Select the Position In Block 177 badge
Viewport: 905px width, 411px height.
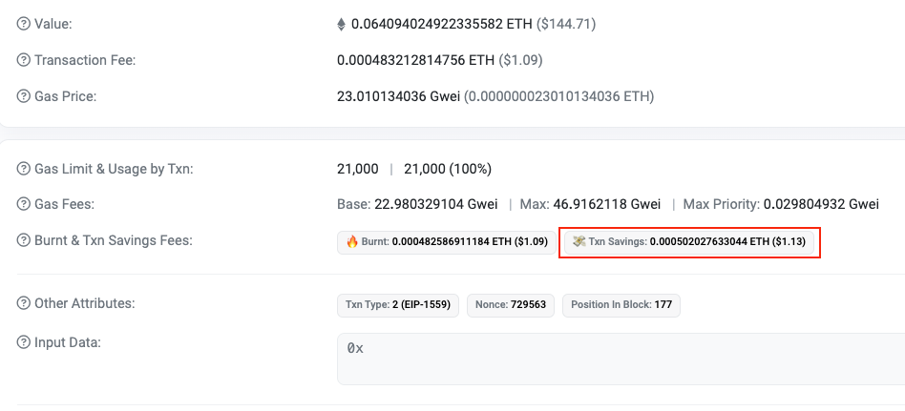(x=621, y=305)
